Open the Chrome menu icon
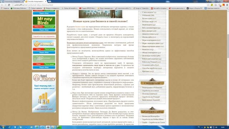229x129 pixels. click(x=227, y=5)
